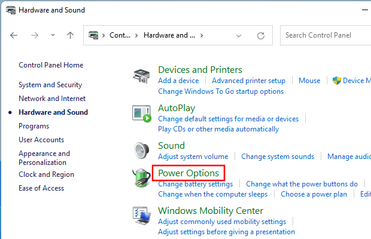Screen dimensions: 371x239
Task: Select Hardware and Sound in sidebar
Action: coord(53,112)
